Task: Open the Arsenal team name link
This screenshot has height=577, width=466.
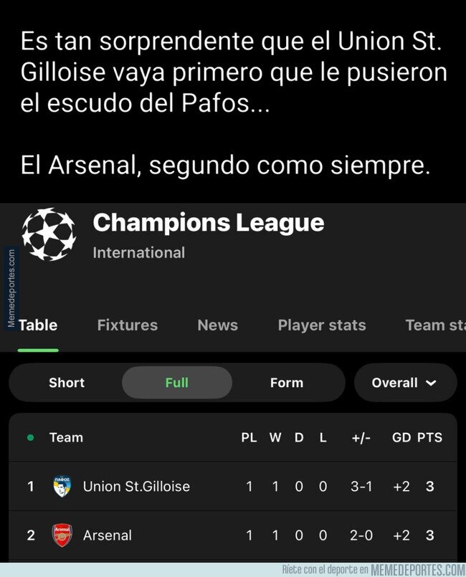Action: pos(108,535)
